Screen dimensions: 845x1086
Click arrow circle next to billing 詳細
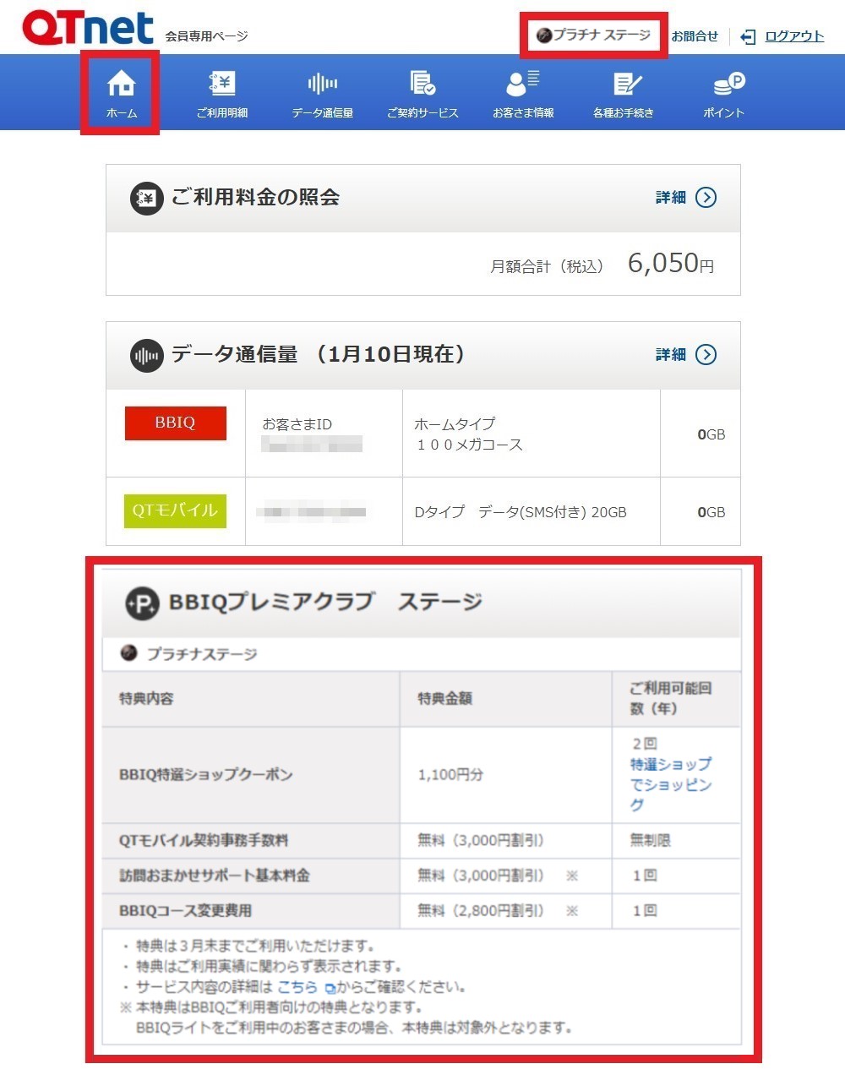click(706, 198)
